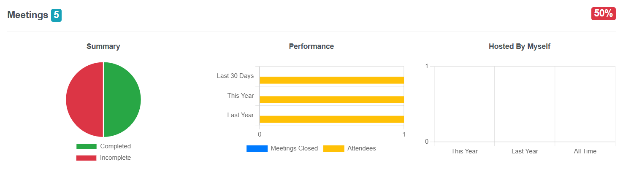Click the Performance chart title
Screen dimensions: 623x177
coord(311,46)
